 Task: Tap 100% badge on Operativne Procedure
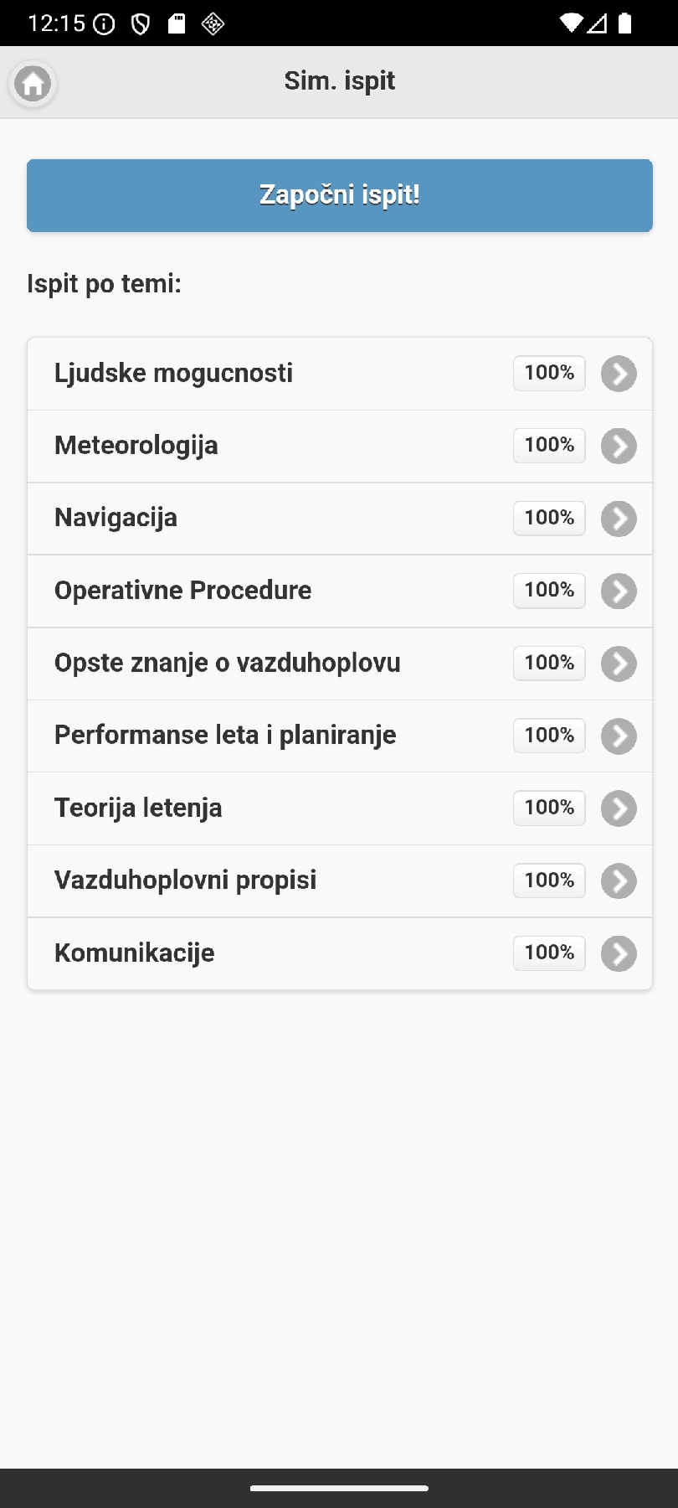[549, 591]
